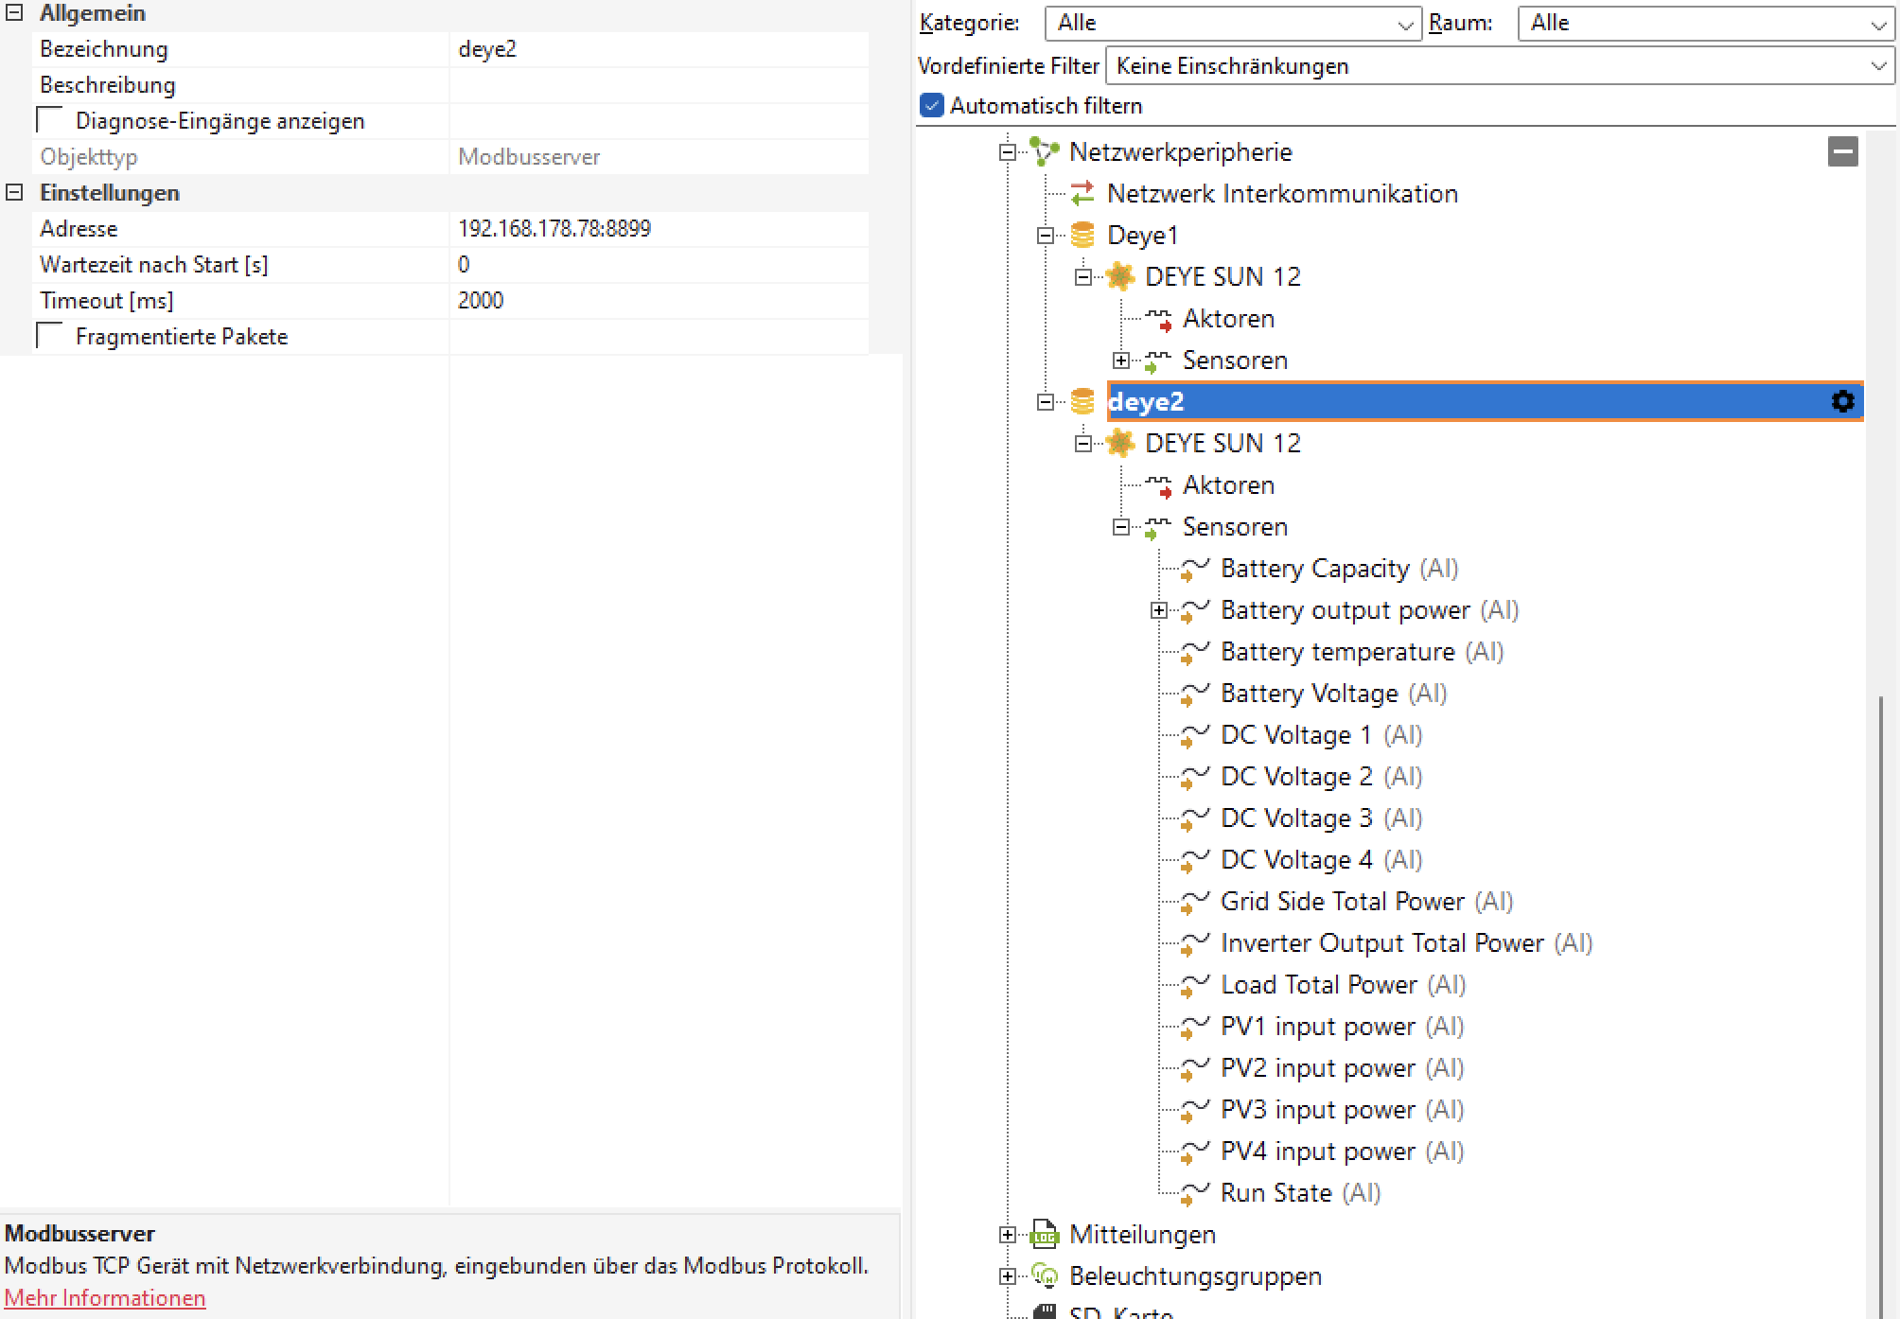Toggle the Fragmentierte Pakete checkbox

point(49,337)
